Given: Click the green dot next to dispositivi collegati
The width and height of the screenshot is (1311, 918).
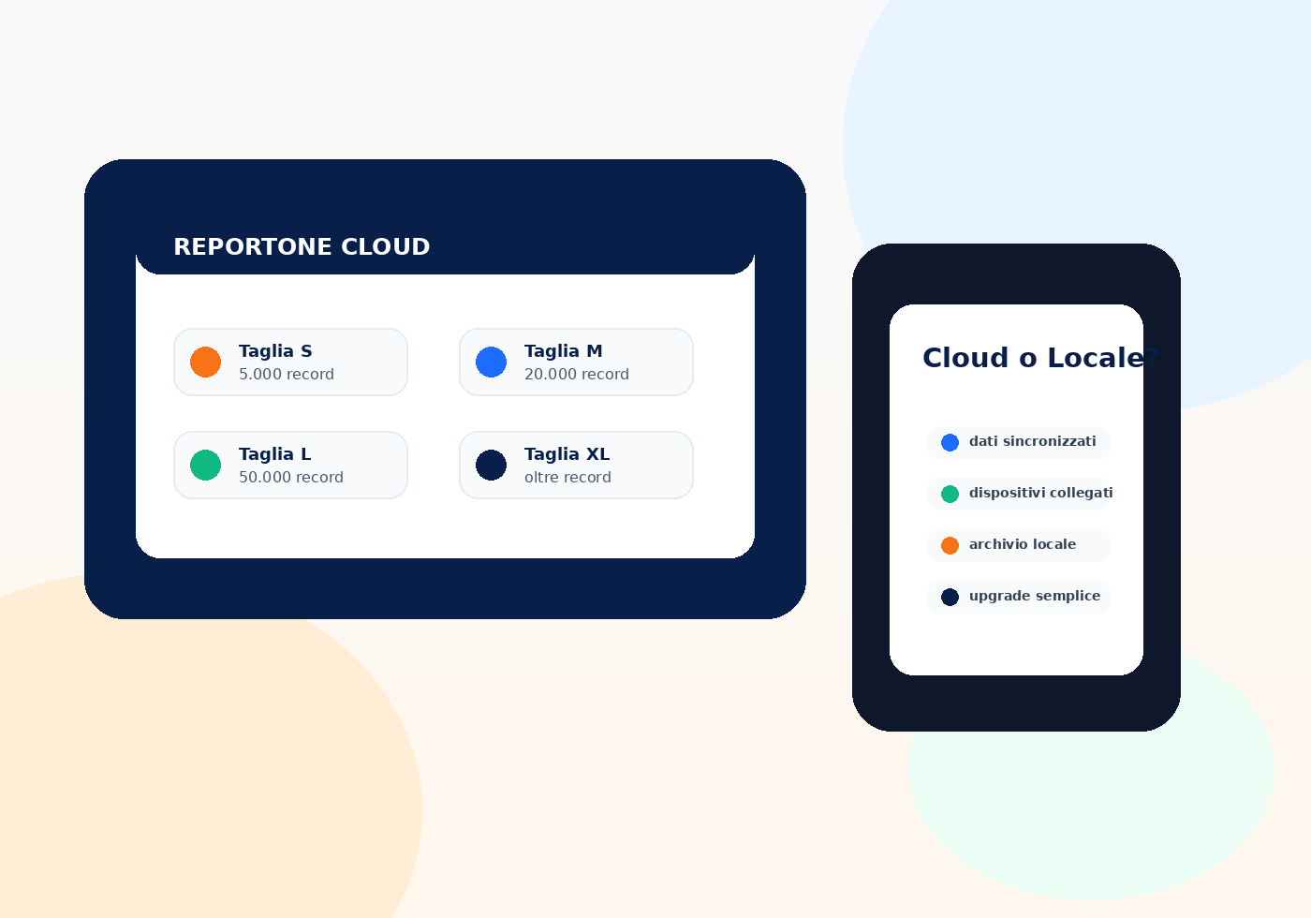Looking at the screenshot, I should click(x=950, y=494).
